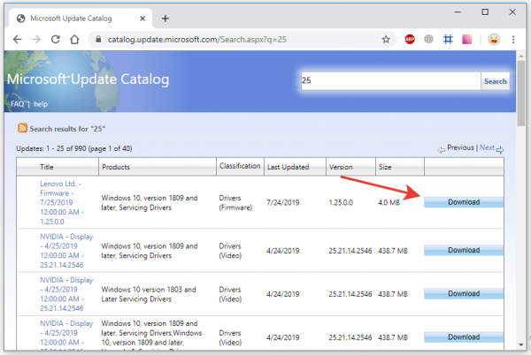Click 'Updates: 1 - 25 of 990' text
The image size is (531, 355).
point(51,148)
